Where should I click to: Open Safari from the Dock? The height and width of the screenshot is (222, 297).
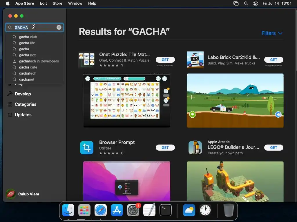(x=101, y=210)
